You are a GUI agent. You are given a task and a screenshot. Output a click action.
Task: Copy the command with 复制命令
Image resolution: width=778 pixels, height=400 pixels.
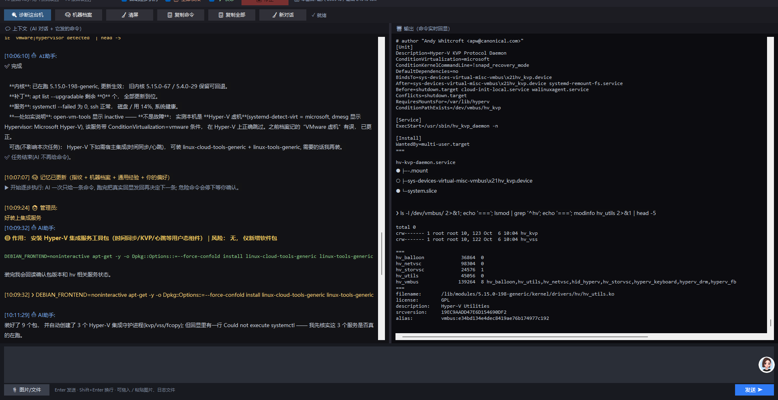181,15
